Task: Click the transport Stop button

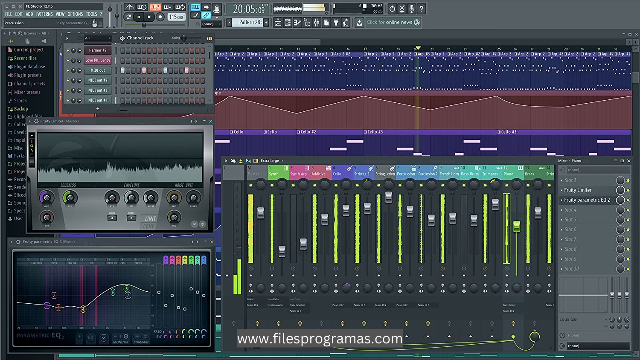Action: 149,17
